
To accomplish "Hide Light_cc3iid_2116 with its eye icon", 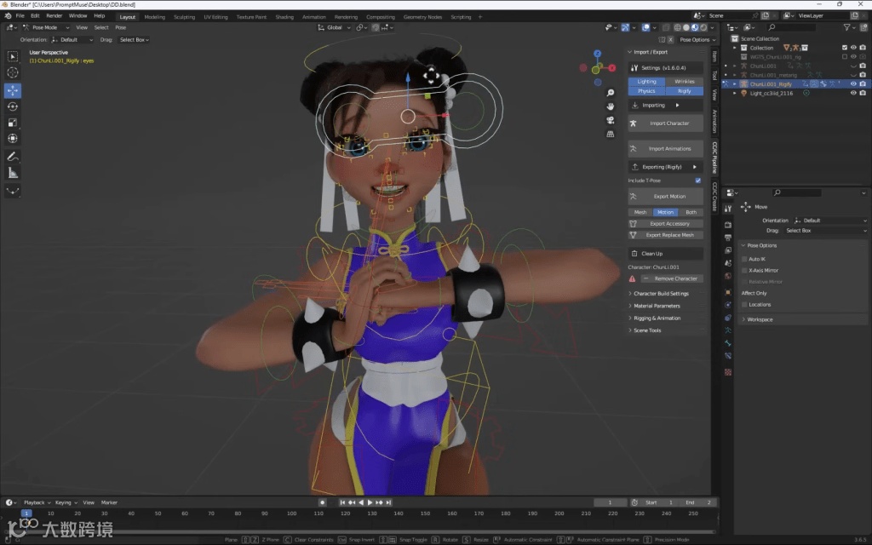I will 853,94.
